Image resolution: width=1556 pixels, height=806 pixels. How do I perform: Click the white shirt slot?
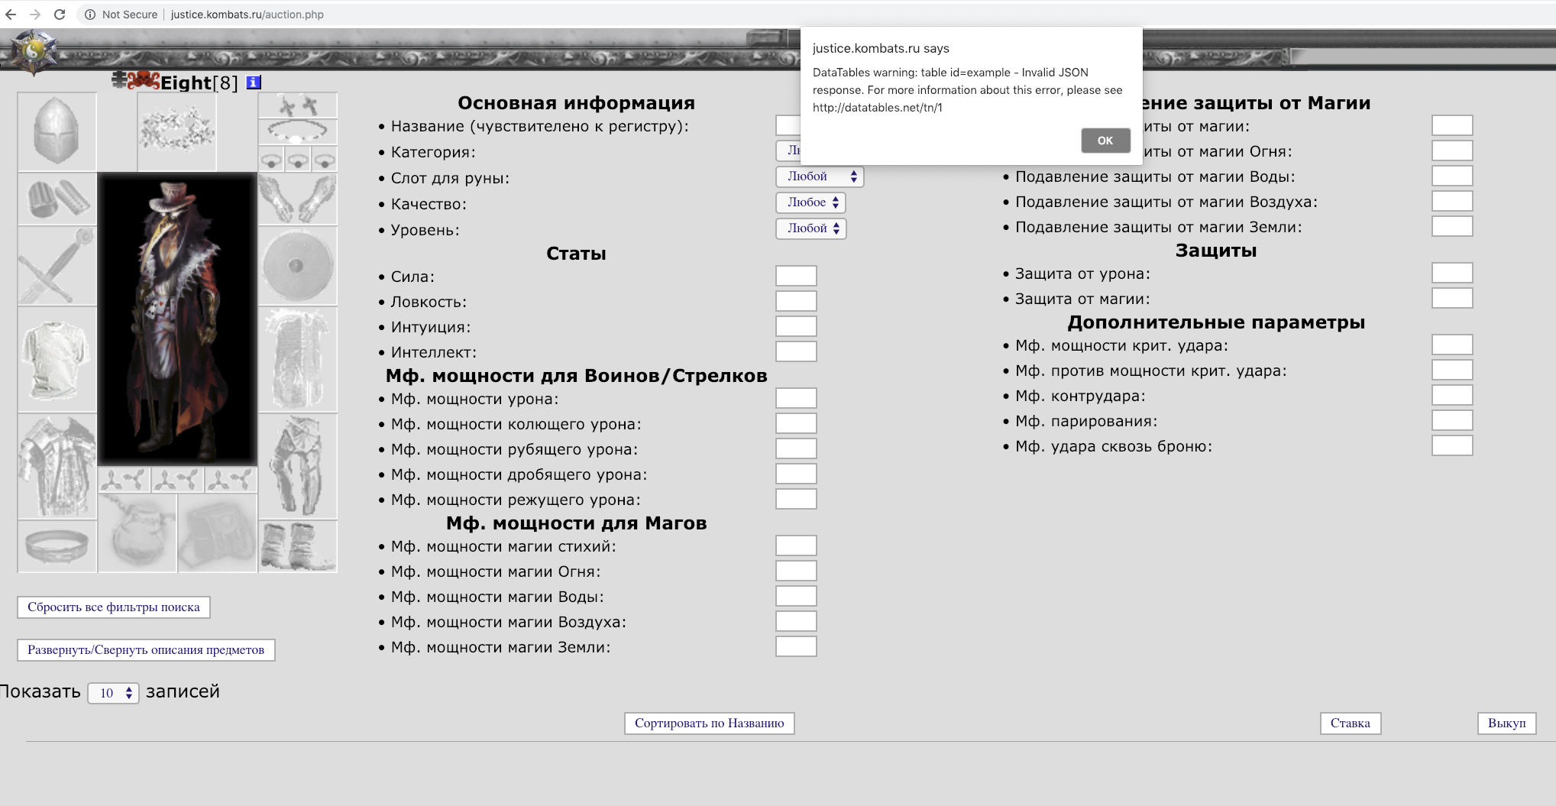click(57, 359)
